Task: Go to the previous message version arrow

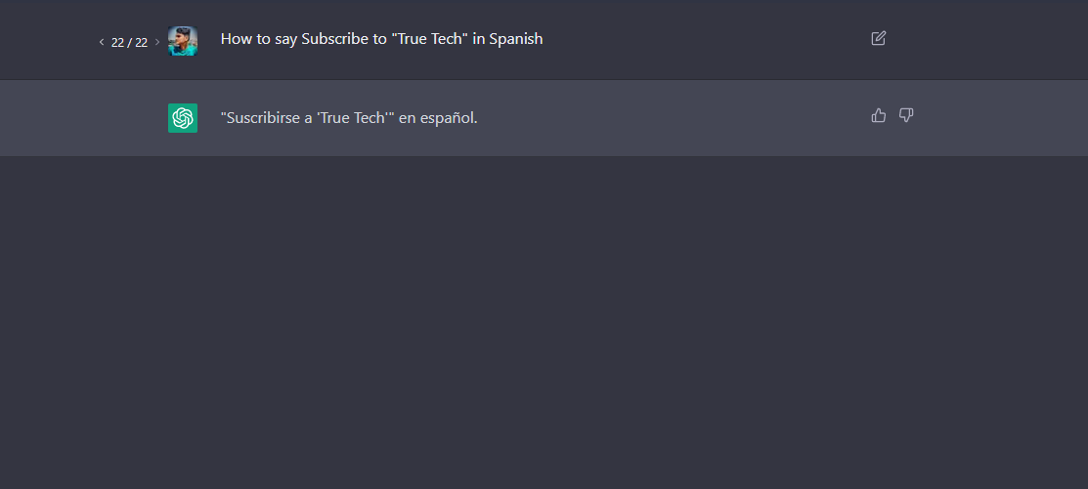Action: (102, 42)
